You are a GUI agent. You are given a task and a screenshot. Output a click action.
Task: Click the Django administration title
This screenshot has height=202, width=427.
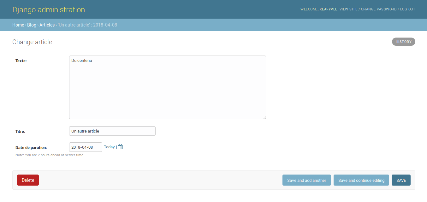[49, 9]
